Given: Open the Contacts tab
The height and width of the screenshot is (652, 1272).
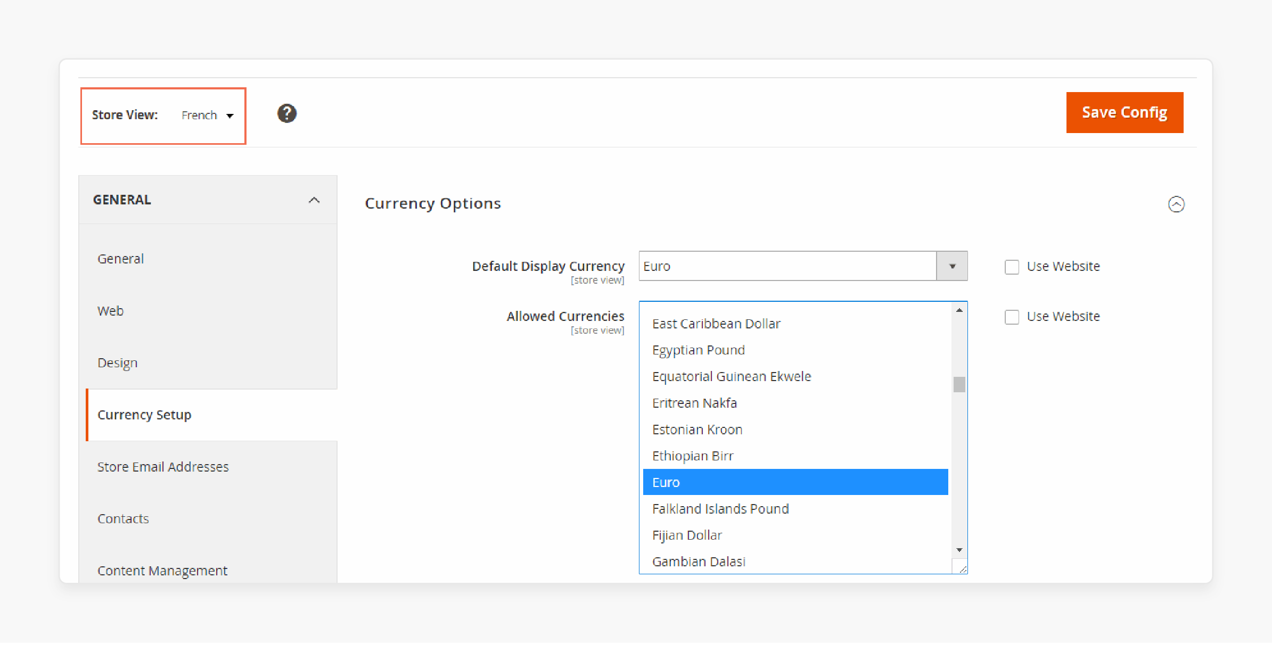Looking at the screenshot, I should pyautogui.click(x=123, y=519).
